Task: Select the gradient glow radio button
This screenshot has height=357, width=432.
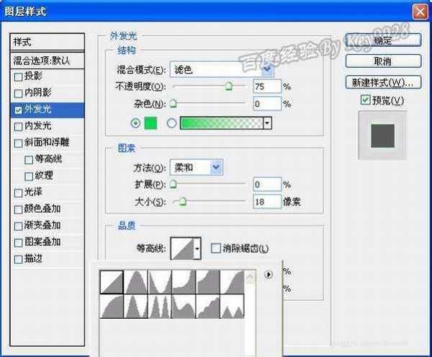Action: [x=171, y=123]
